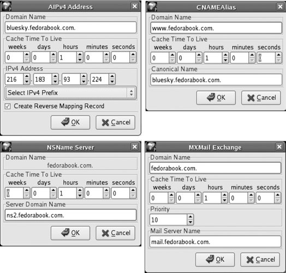286x273 pixels.
Task: Open the Select IPv4 Prefix dropdown
Action: point(70,93)
